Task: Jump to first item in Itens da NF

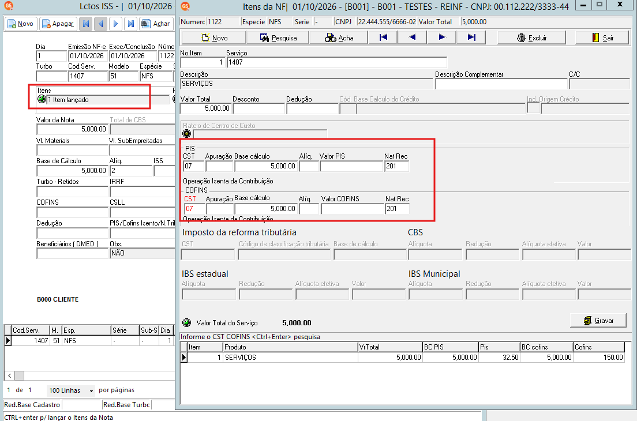Action: click(x=383, y=37)
